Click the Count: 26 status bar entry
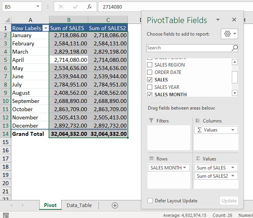253x218 pixels. (x=222, y=215)
